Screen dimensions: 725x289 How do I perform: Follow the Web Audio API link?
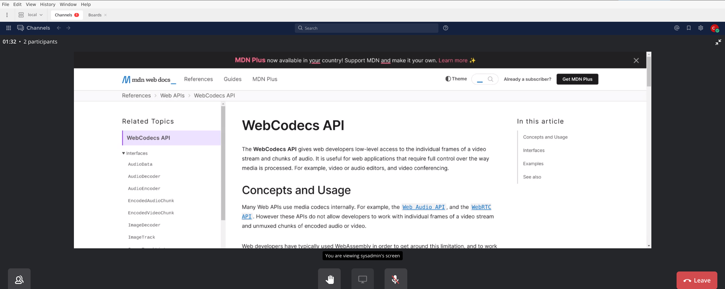click(423, 207)
